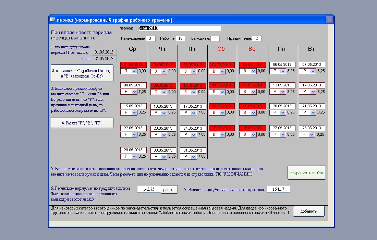
Task: Open the dropdown for date 15.05.2013
Action: click(x=134, y=112)
